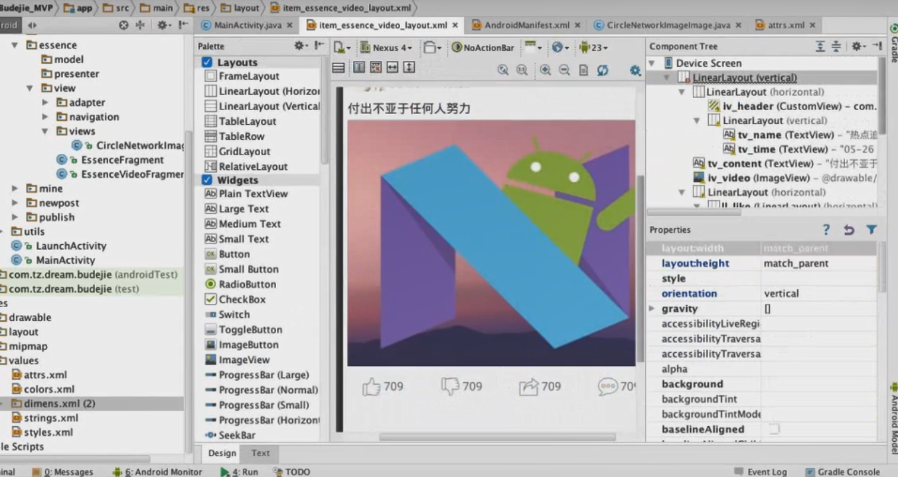
Task: Pick Switch widget in palette
Action: click(x=228, y=314)
